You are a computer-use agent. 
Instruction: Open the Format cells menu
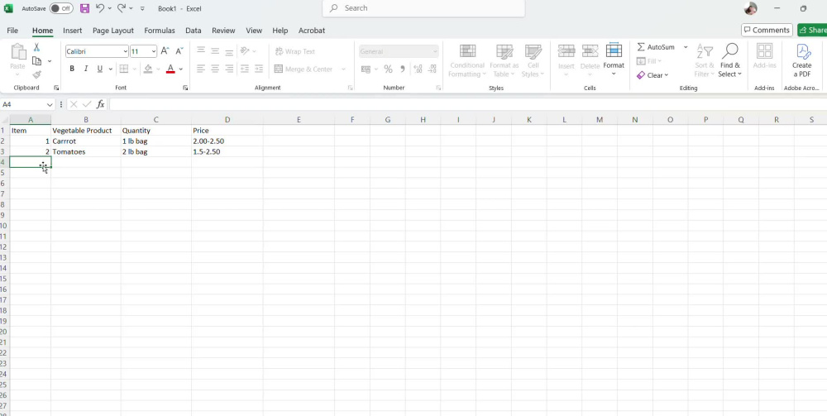coord(614,59)
